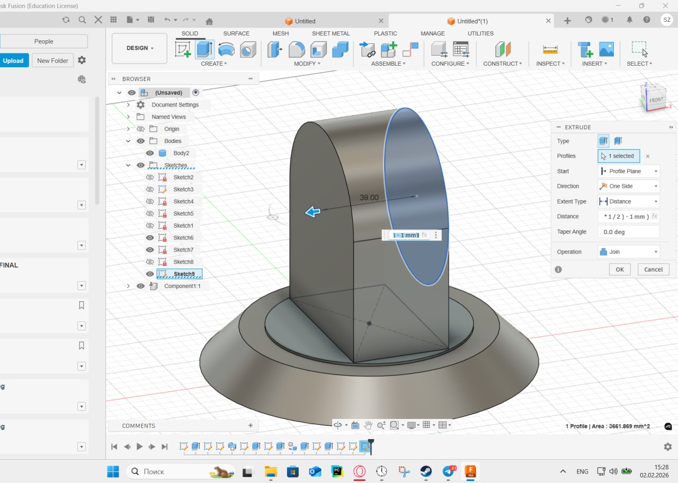Open the Operation Join dropdown
The image size is (678, 483).
tap(629, 252)
